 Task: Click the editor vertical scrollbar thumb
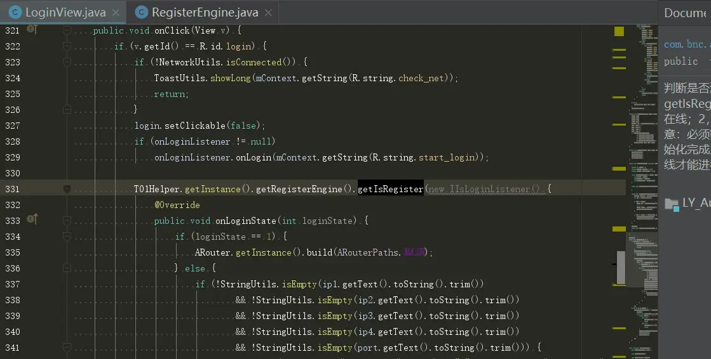[621, 267]
